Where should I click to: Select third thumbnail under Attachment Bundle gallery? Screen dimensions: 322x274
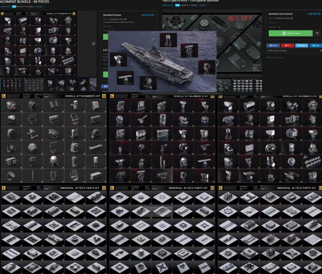pos(56,84)
